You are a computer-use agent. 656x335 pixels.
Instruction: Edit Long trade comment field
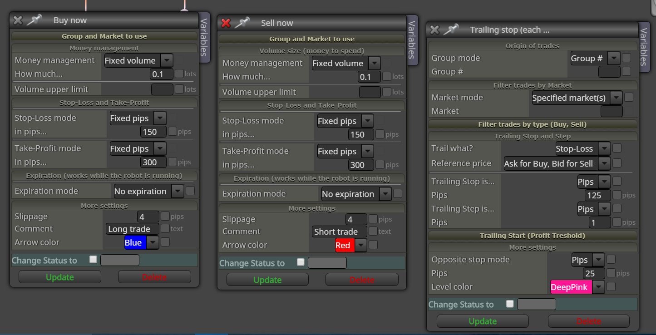pyautogui.click(x=133, y=229)
